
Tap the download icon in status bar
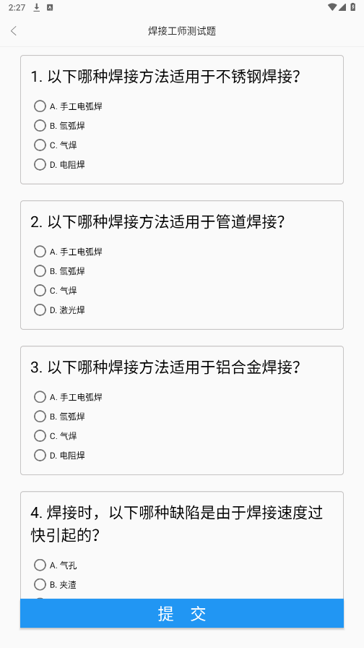(x=37, y=7)
